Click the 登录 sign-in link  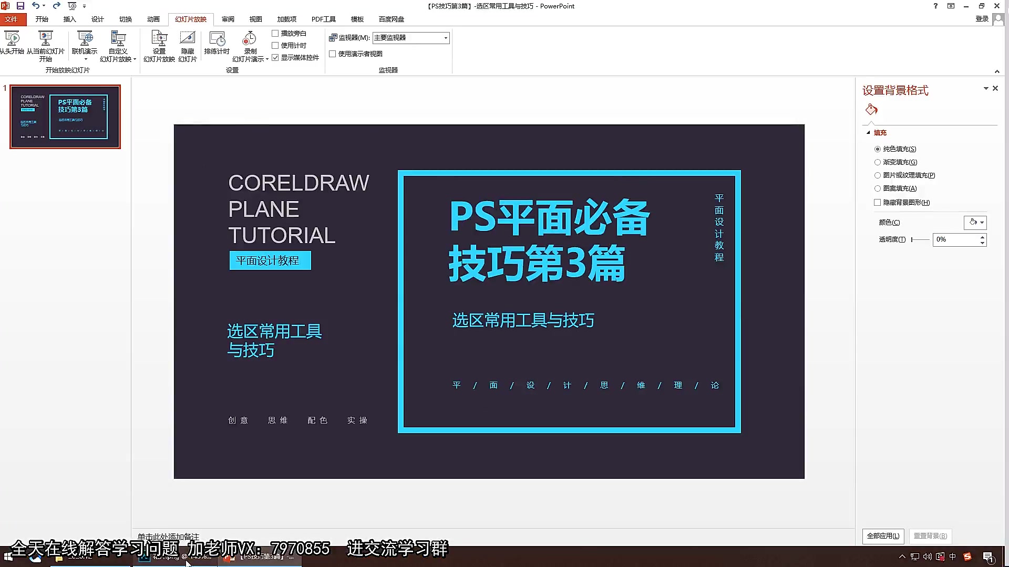click(x=982, y=19)
